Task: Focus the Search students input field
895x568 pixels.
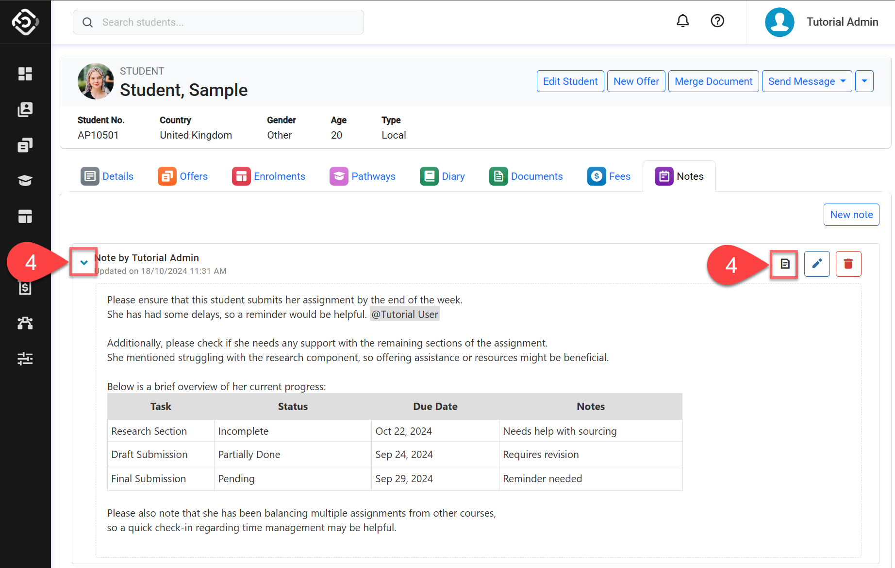Action: click(218, 22)
